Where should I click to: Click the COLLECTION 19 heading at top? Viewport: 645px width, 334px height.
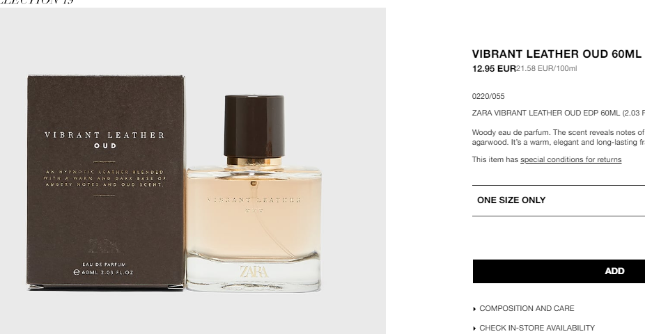point(37,2)
